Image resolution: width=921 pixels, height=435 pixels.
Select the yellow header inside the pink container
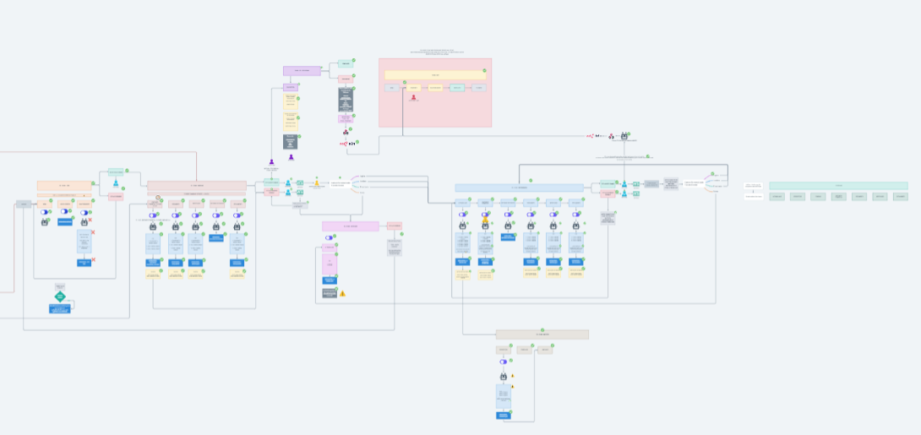click(x=435, y=75)
